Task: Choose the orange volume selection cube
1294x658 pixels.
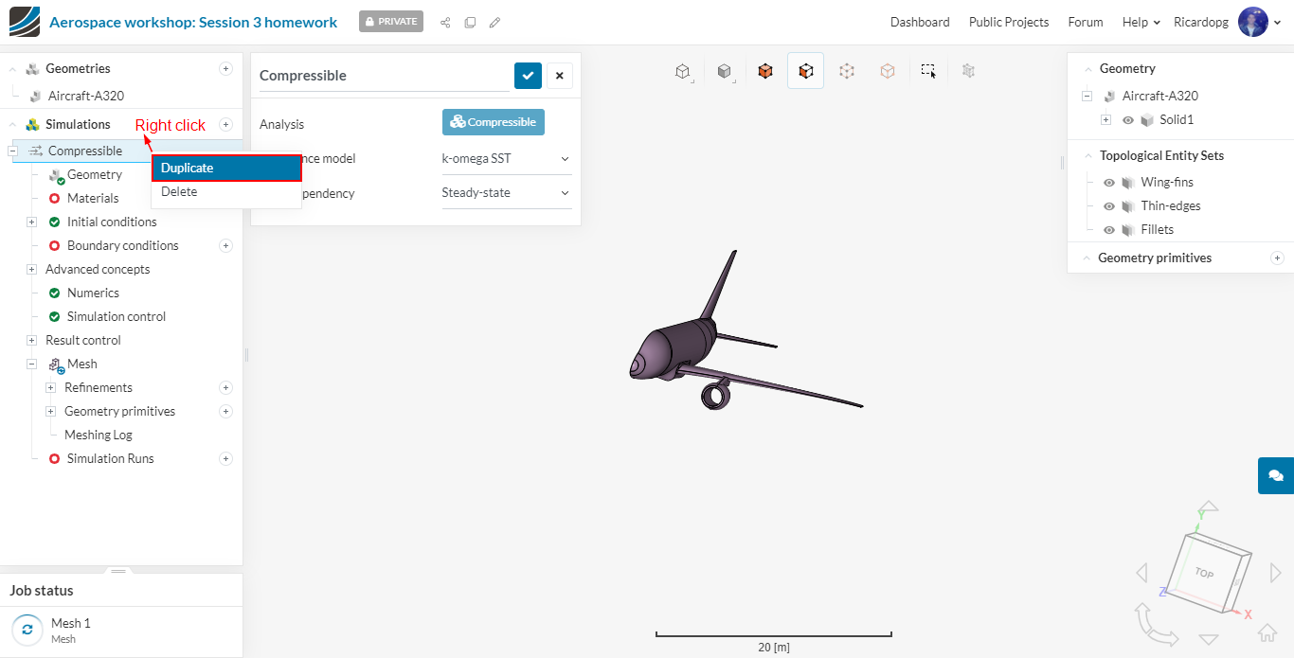Action: tap(764, 71)
